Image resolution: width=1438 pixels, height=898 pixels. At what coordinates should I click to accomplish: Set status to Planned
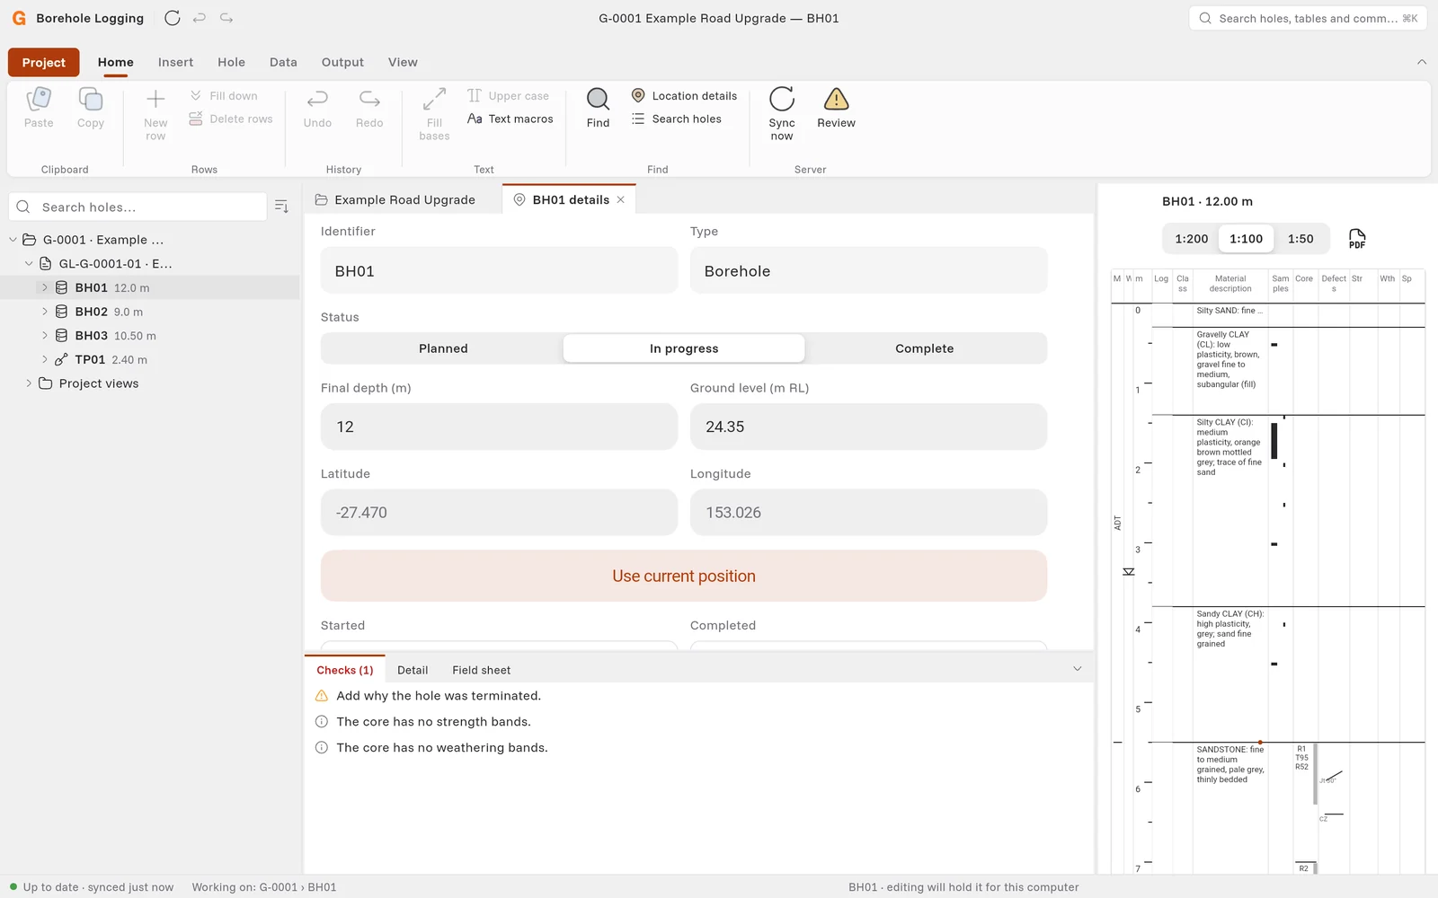point(443,348)
